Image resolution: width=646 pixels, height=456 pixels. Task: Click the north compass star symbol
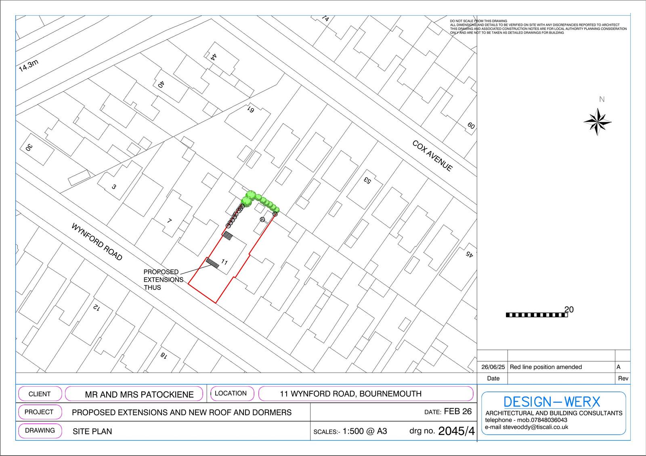pos(598,121)
